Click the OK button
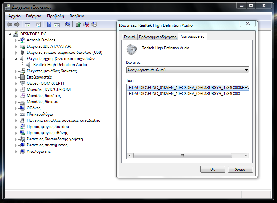277x203 pixels. click(x=213, y=169)
